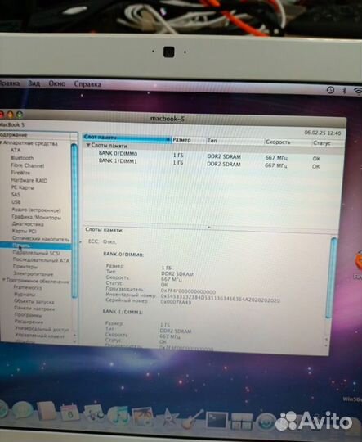Click the Wi-Fi icon in menu bar
Screen dimensions: 362x442
click(358, 91)
